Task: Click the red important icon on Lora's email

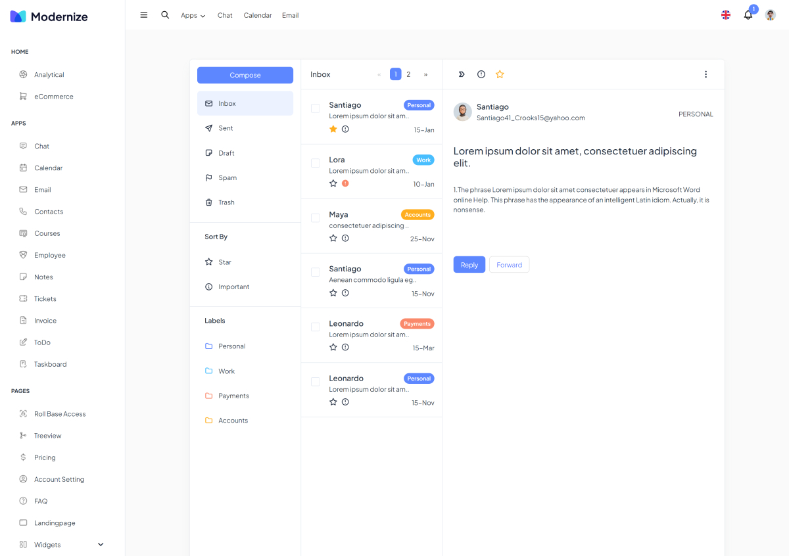Action: click(345, 183)
